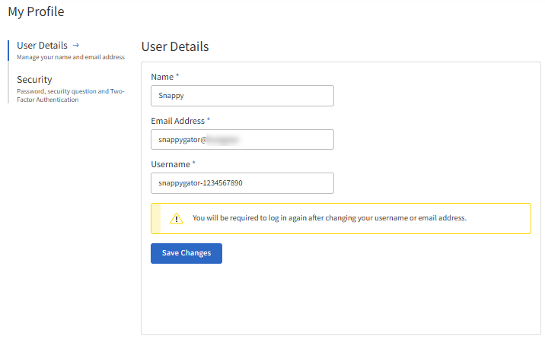Click the Username label
Screen dimensions: 545x339
171,164
